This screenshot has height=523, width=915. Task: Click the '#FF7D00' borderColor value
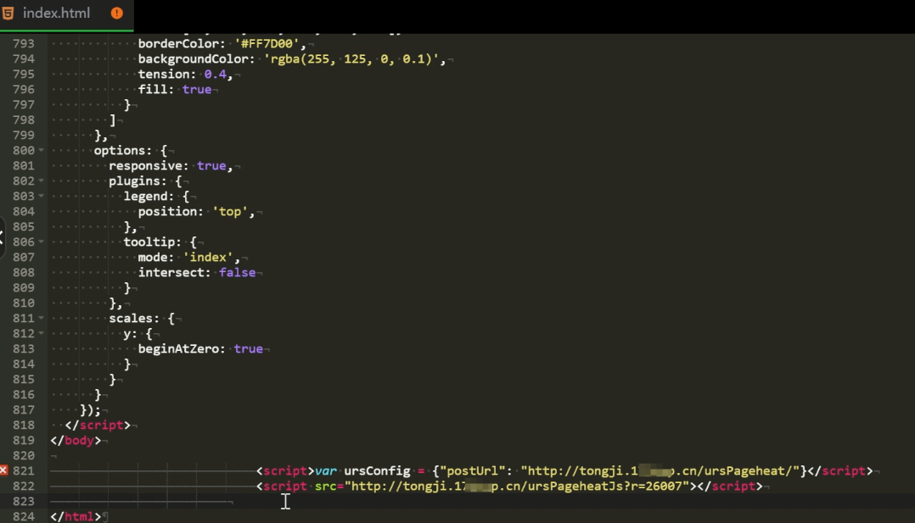(267, 43)
